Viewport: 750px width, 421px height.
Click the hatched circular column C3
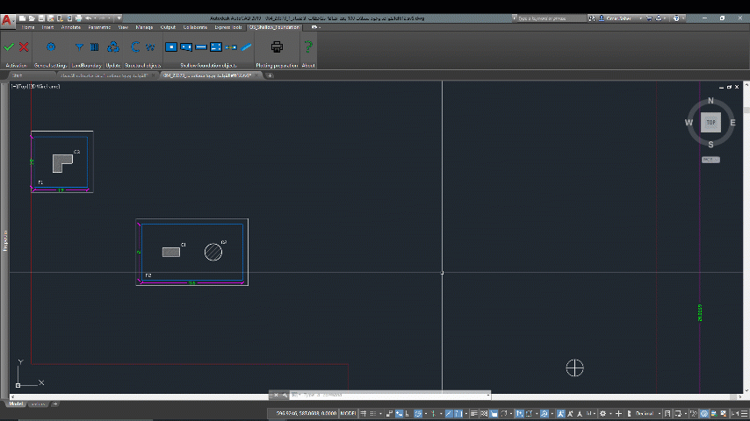(213, 252)
